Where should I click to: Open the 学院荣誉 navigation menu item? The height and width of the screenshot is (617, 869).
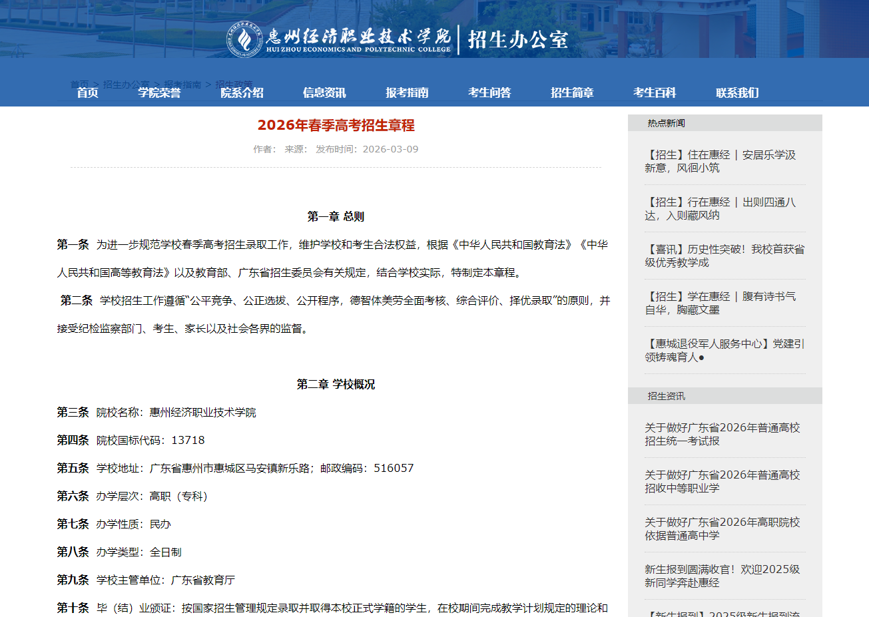[160, 93]
